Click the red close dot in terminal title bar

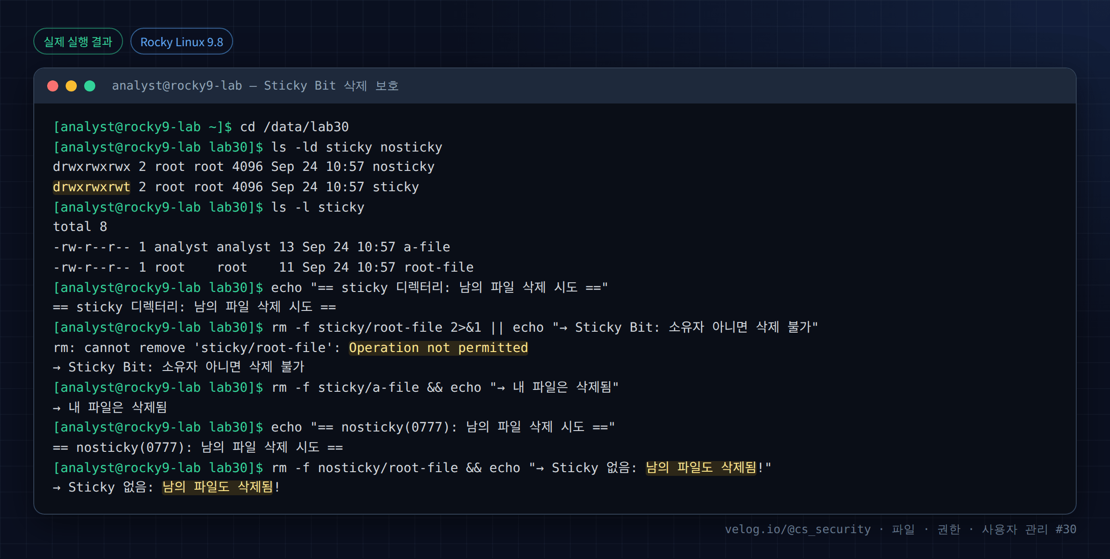(x=53, y=86)
